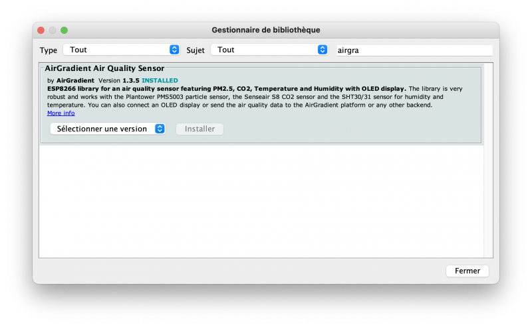Minimize window using the yellow button
The image size is (532, 327).
[x=53, y=30]
